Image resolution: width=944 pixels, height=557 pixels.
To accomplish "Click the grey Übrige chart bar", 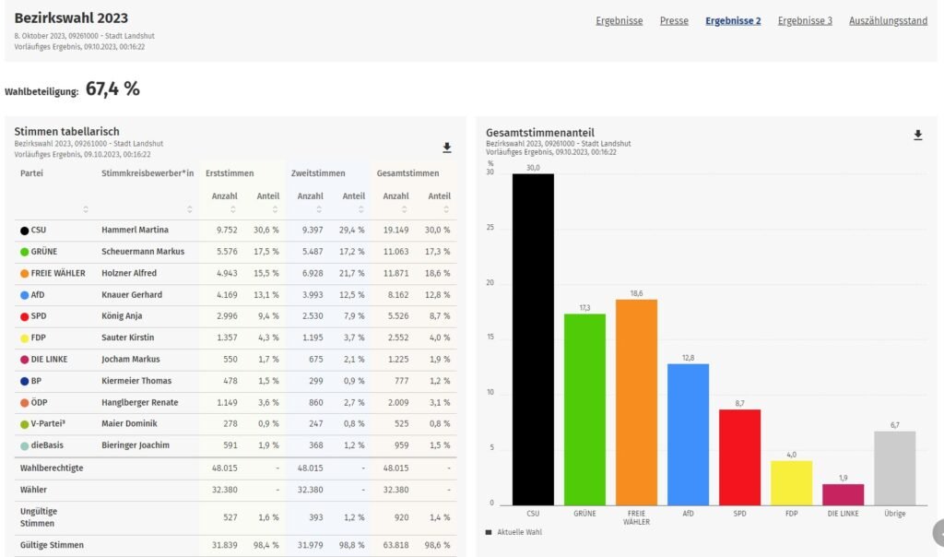I will 894,468.
